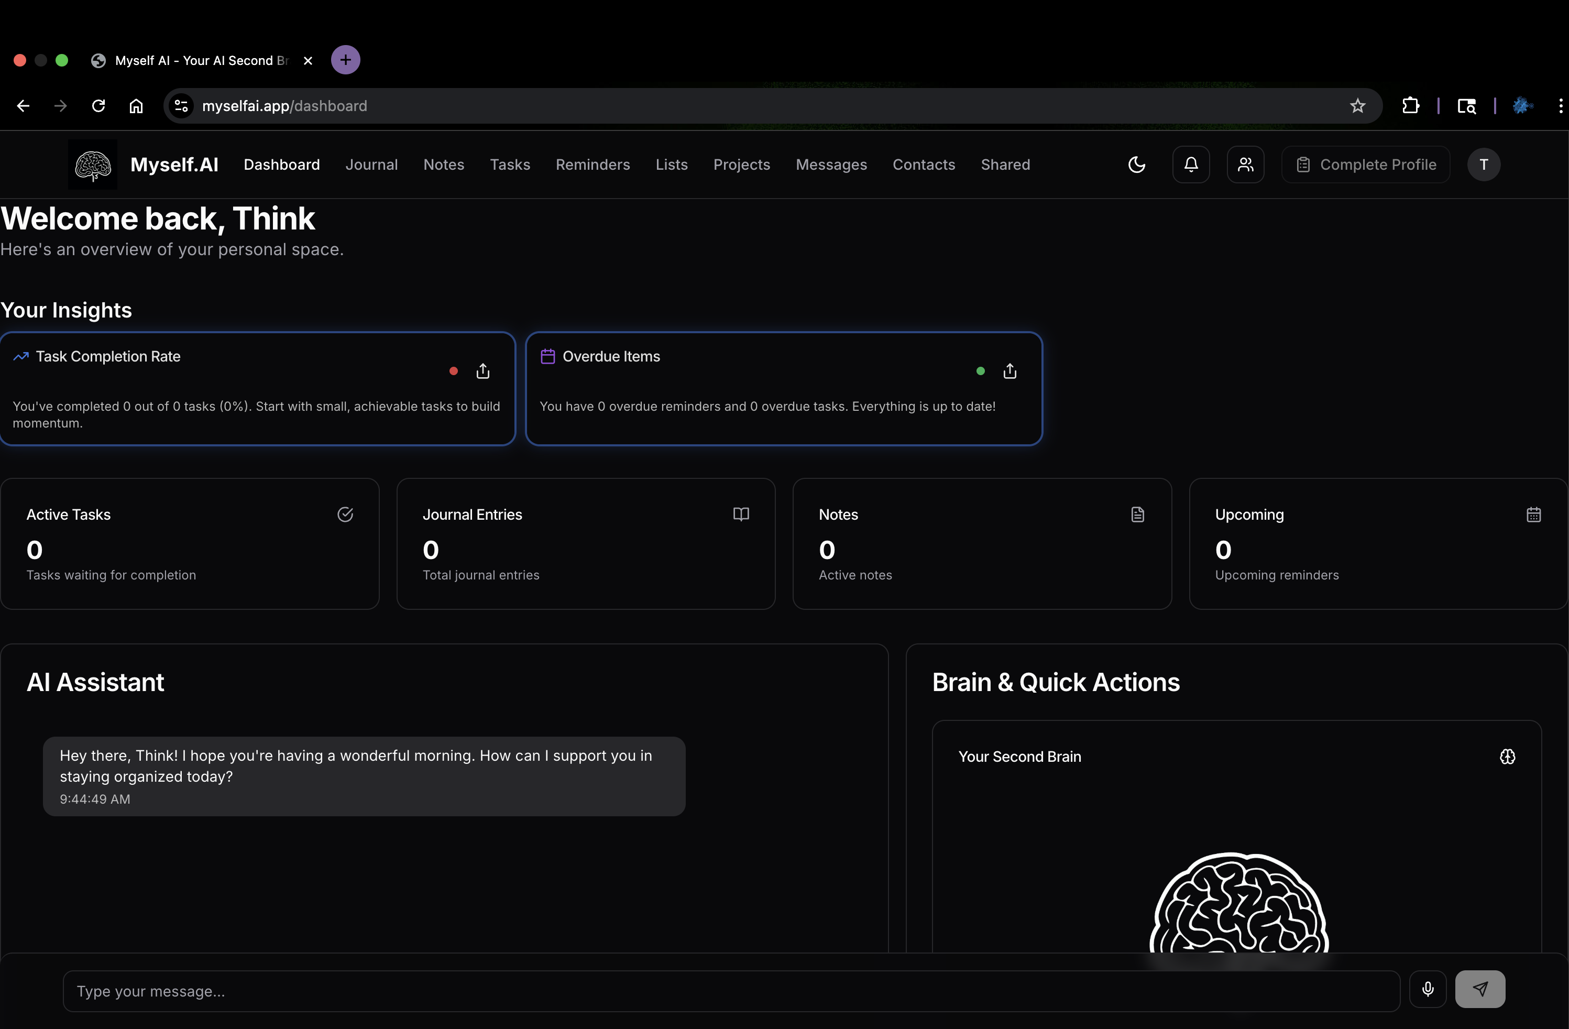Open the Active Tasks card

190,544
